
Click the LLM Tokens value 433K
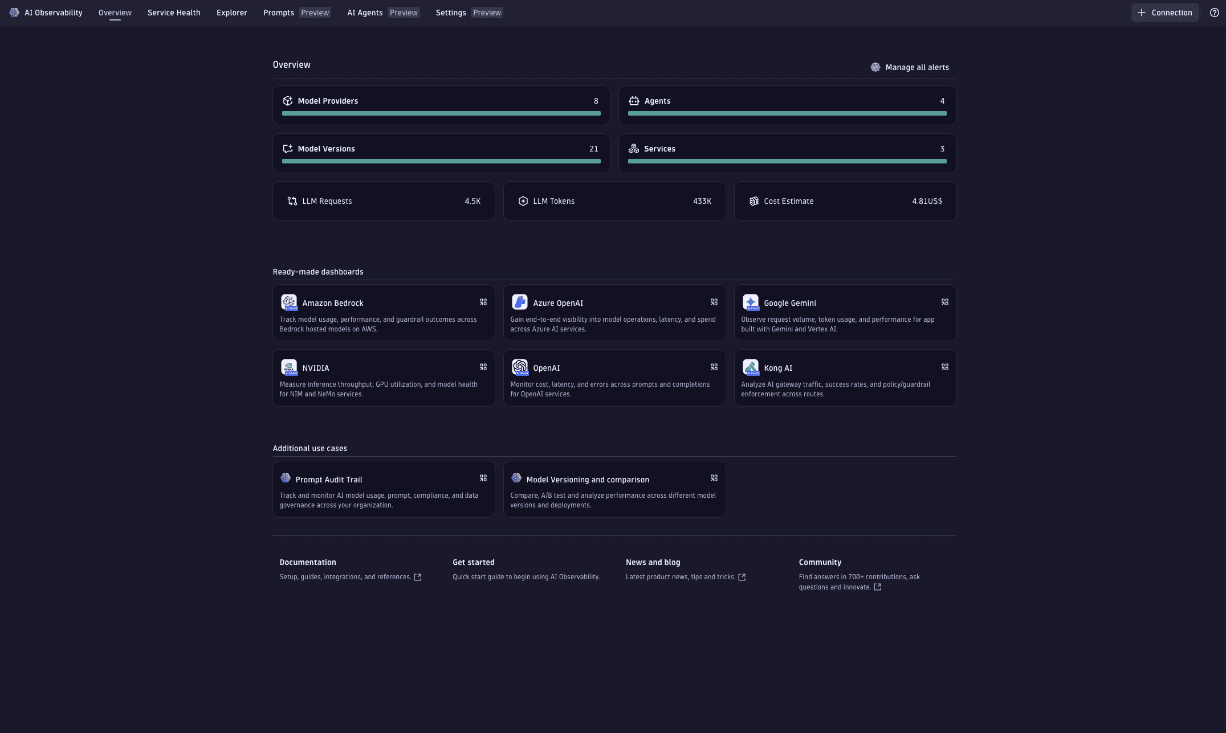coord(702,201)
